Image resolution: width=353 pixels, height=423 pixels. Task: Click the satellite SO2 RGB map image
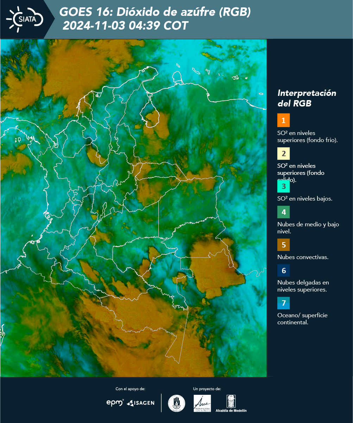coord(134,208)
